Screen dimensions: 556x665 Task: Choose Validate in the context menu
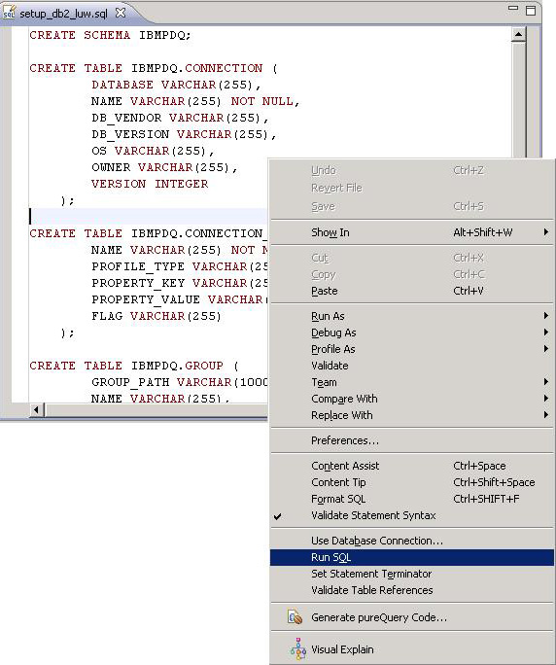[412, 366]
